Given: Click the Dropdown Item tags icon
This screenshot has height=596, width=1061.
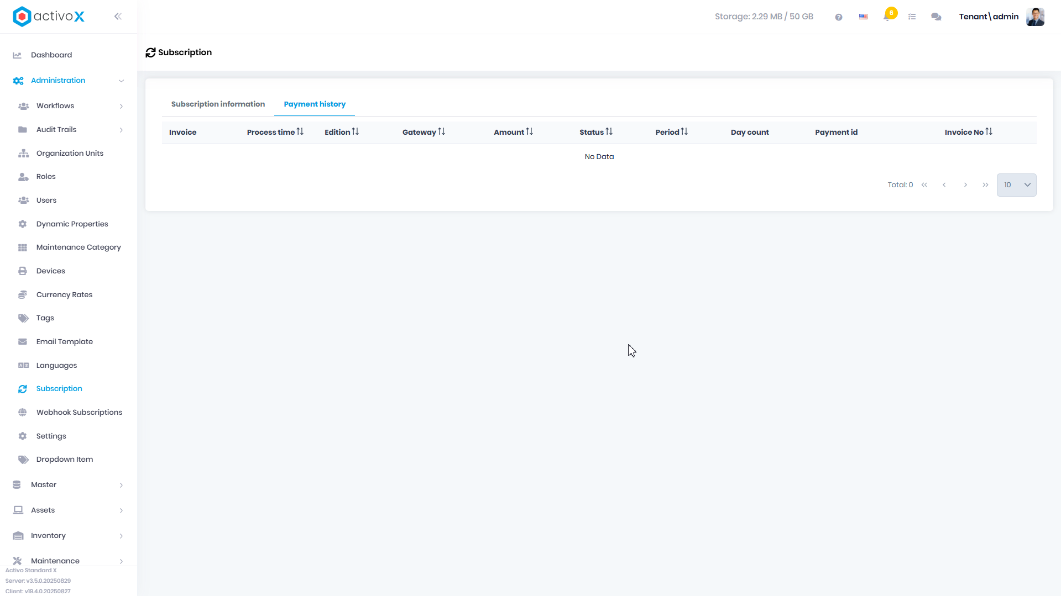Looking at the screenshot, I should click(x=23, y=460).
